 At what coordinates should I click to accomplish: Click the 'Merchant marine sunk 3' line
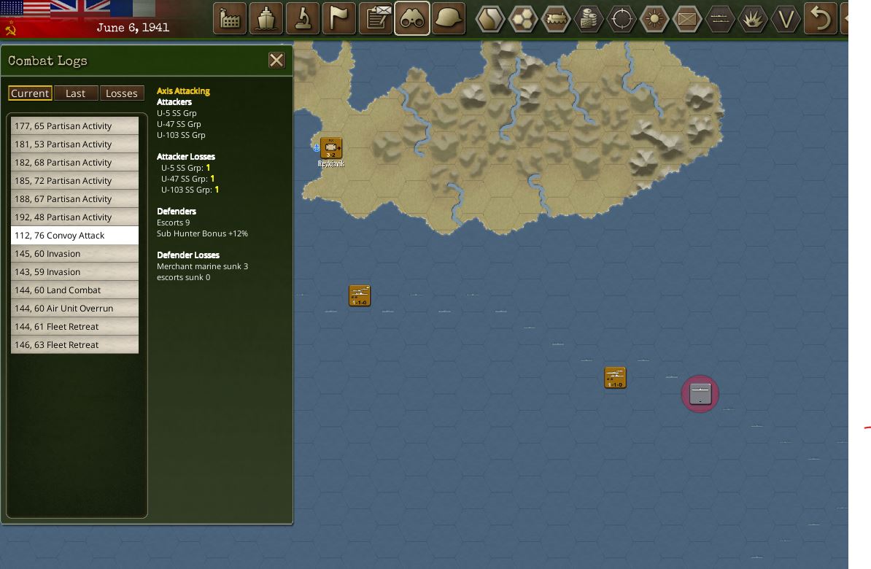click(x=202, y=266)
